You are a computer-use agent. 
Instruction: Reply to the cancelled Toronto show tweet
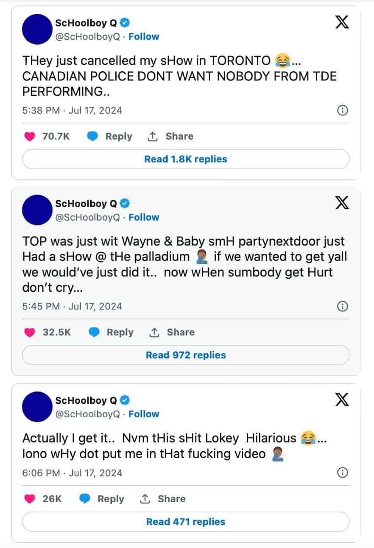tap(109, 137)
